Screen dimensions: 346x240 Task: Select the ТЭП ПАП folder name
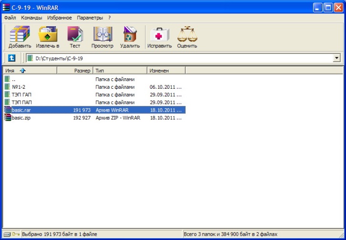[x=22, y=103]
